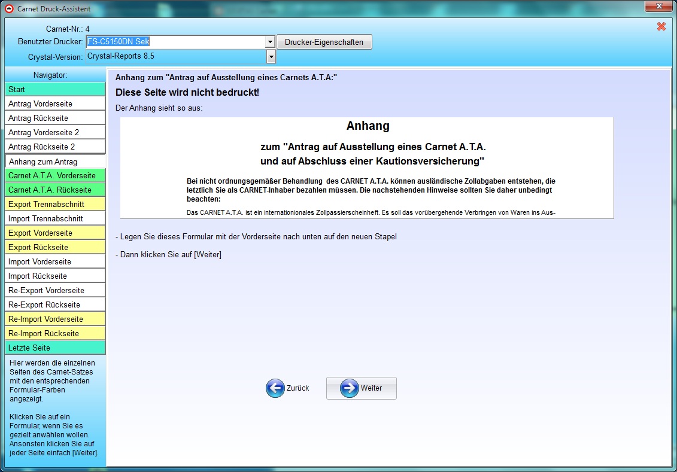Click the Carnet app icon in title bar
This screenshot has height=472, width=677.
tap(9, 8)
